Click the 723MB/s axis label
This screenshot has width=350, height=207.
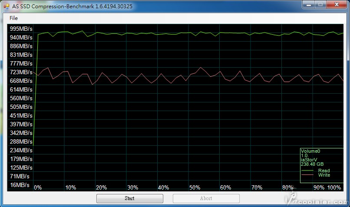(21, 72)
